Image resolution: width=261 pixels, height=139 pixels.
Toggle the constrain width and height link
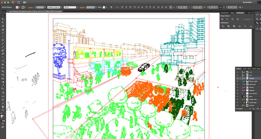click(220, 7)
